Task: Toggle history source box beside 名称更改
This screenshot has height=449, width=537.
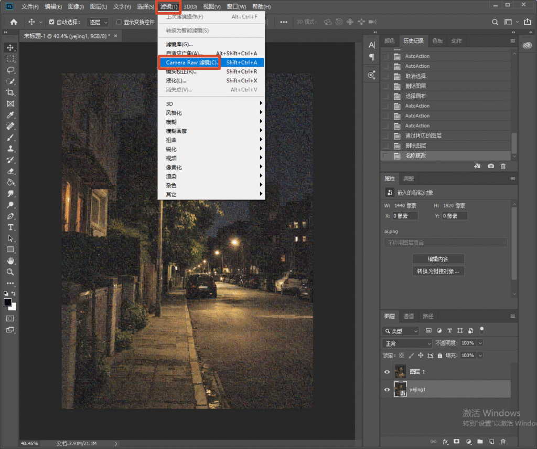Action: point(385,156)
